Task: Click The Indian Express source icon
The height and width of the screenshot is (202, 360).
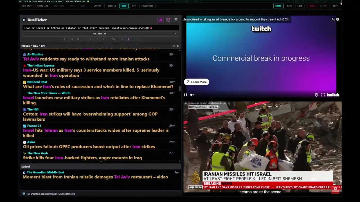Action: 24,66
